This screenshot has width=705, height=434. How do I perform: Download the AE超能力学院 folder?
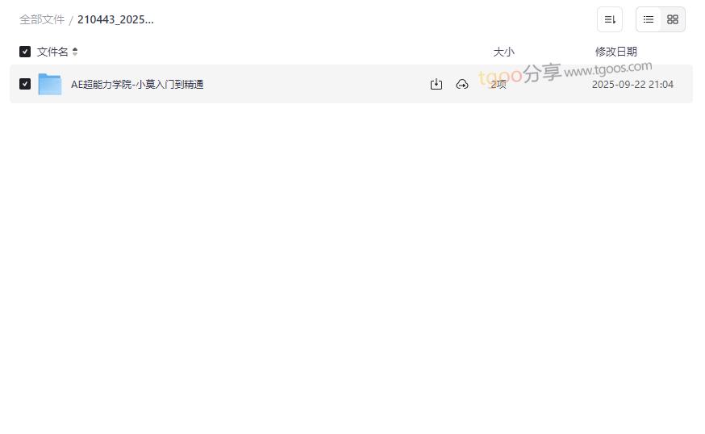point(436,84)
